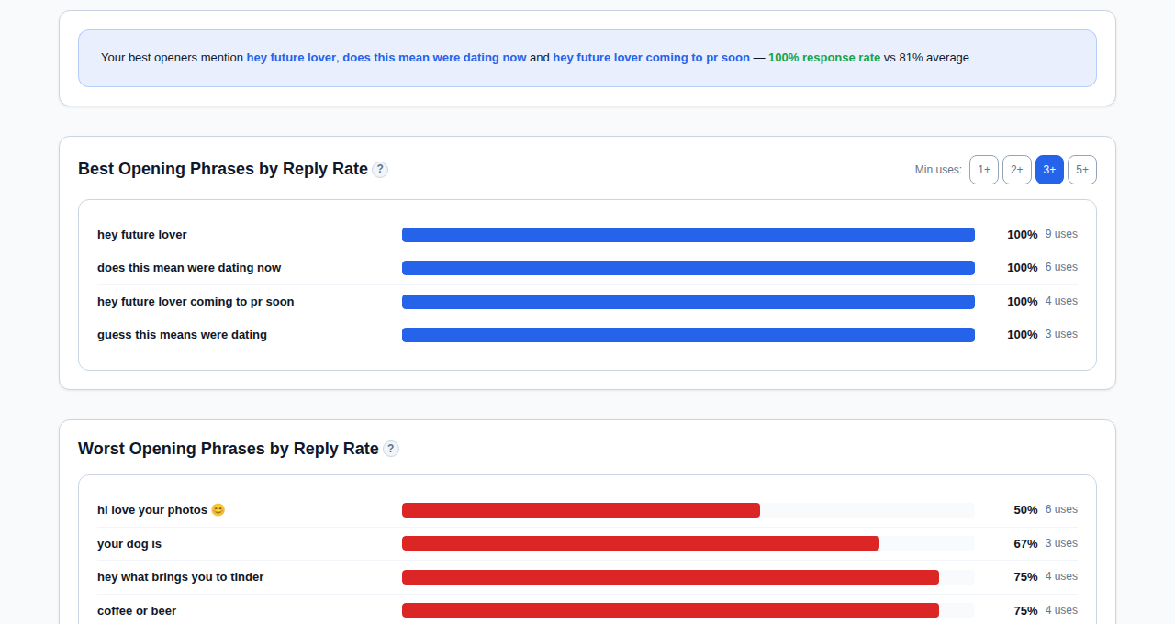Open the "hey future lover, does this mean were dating now" link

coord(386,57)
